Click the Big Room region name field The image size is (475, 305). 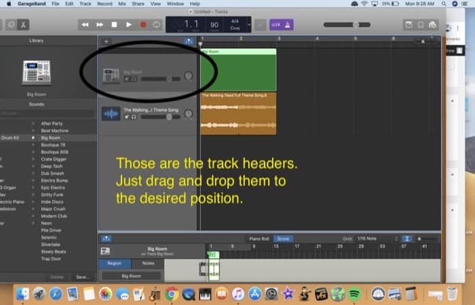[131, 276]
